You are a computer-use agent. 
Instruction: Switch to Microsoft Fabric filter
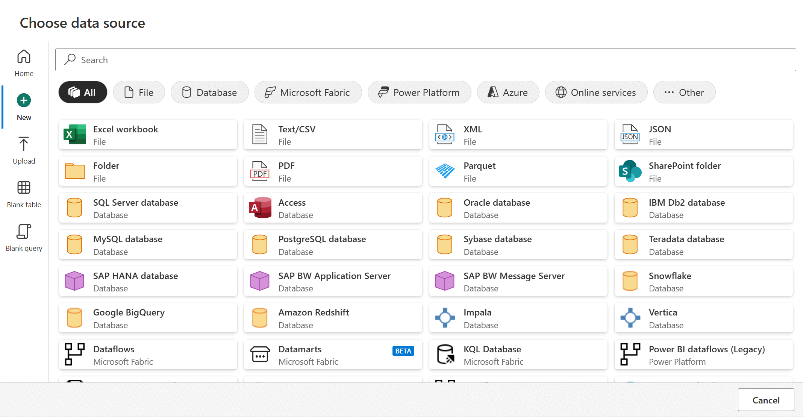click(308, 92)
